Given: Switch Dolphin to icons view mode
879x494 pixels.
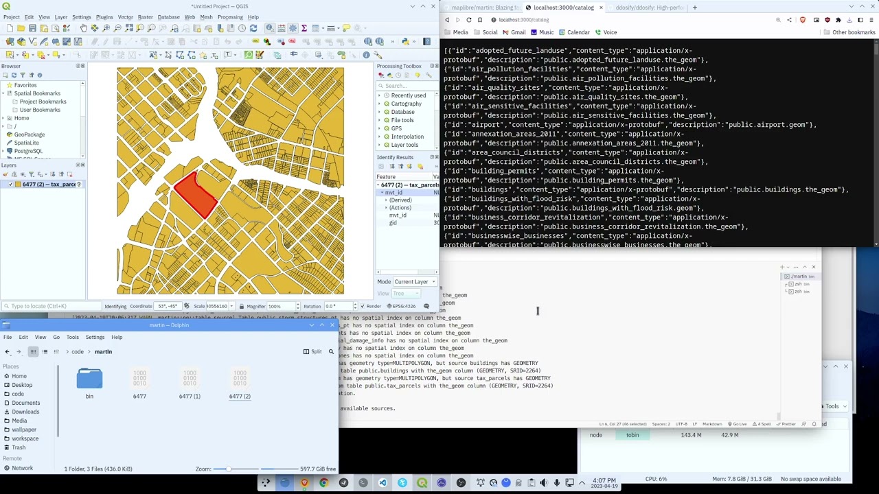Looking at the screenshot, I should click(x=33, y=351).
